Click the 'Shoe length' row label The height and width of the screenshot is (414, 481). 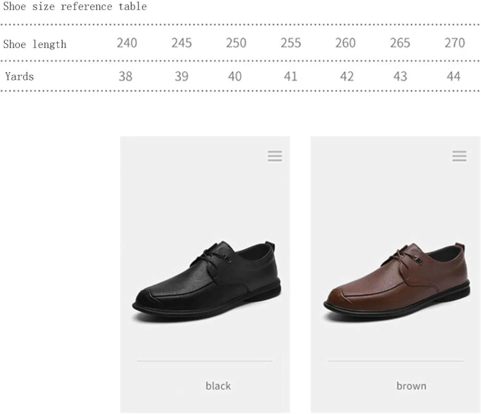(35, 44)
